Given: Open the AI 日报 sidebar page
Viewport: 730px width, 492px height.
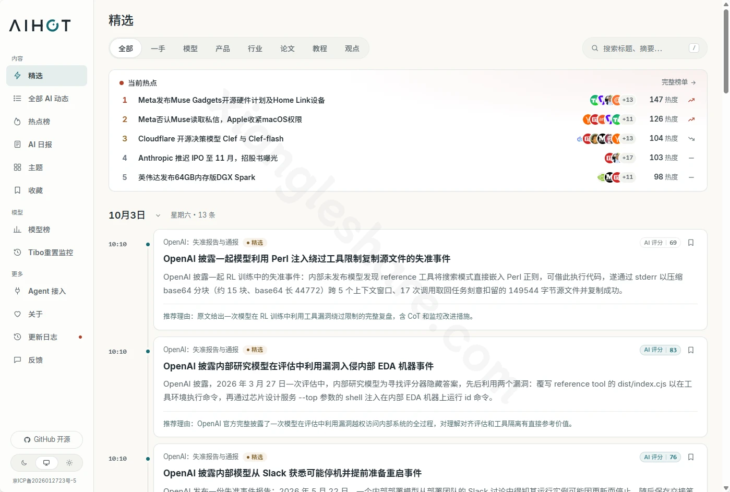Looking at the screenshot, I should pyautogui.click(x=46, y=145).
